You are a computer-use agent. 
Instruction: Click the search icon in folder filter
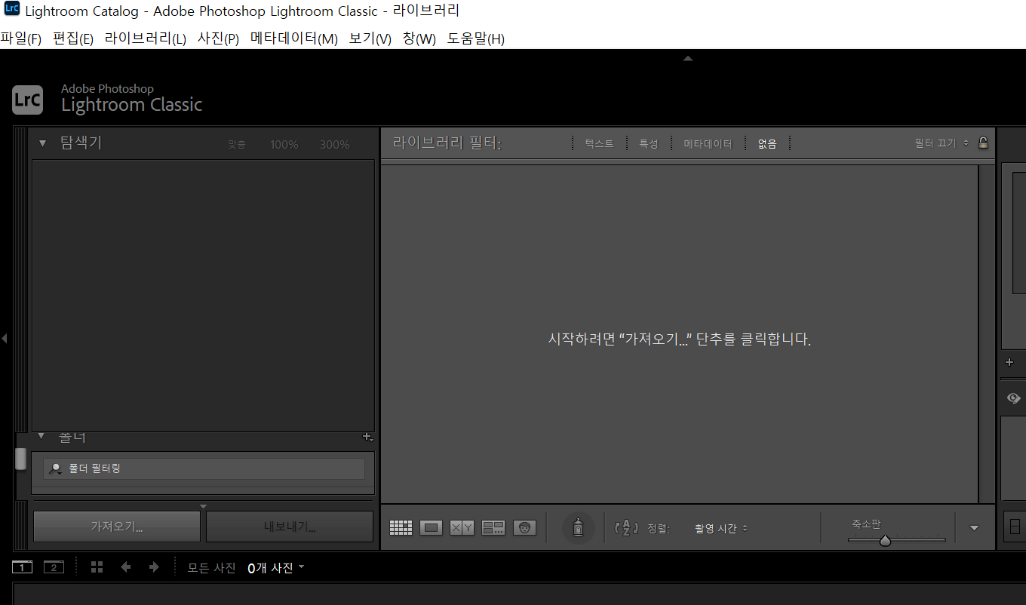(55, 468)
